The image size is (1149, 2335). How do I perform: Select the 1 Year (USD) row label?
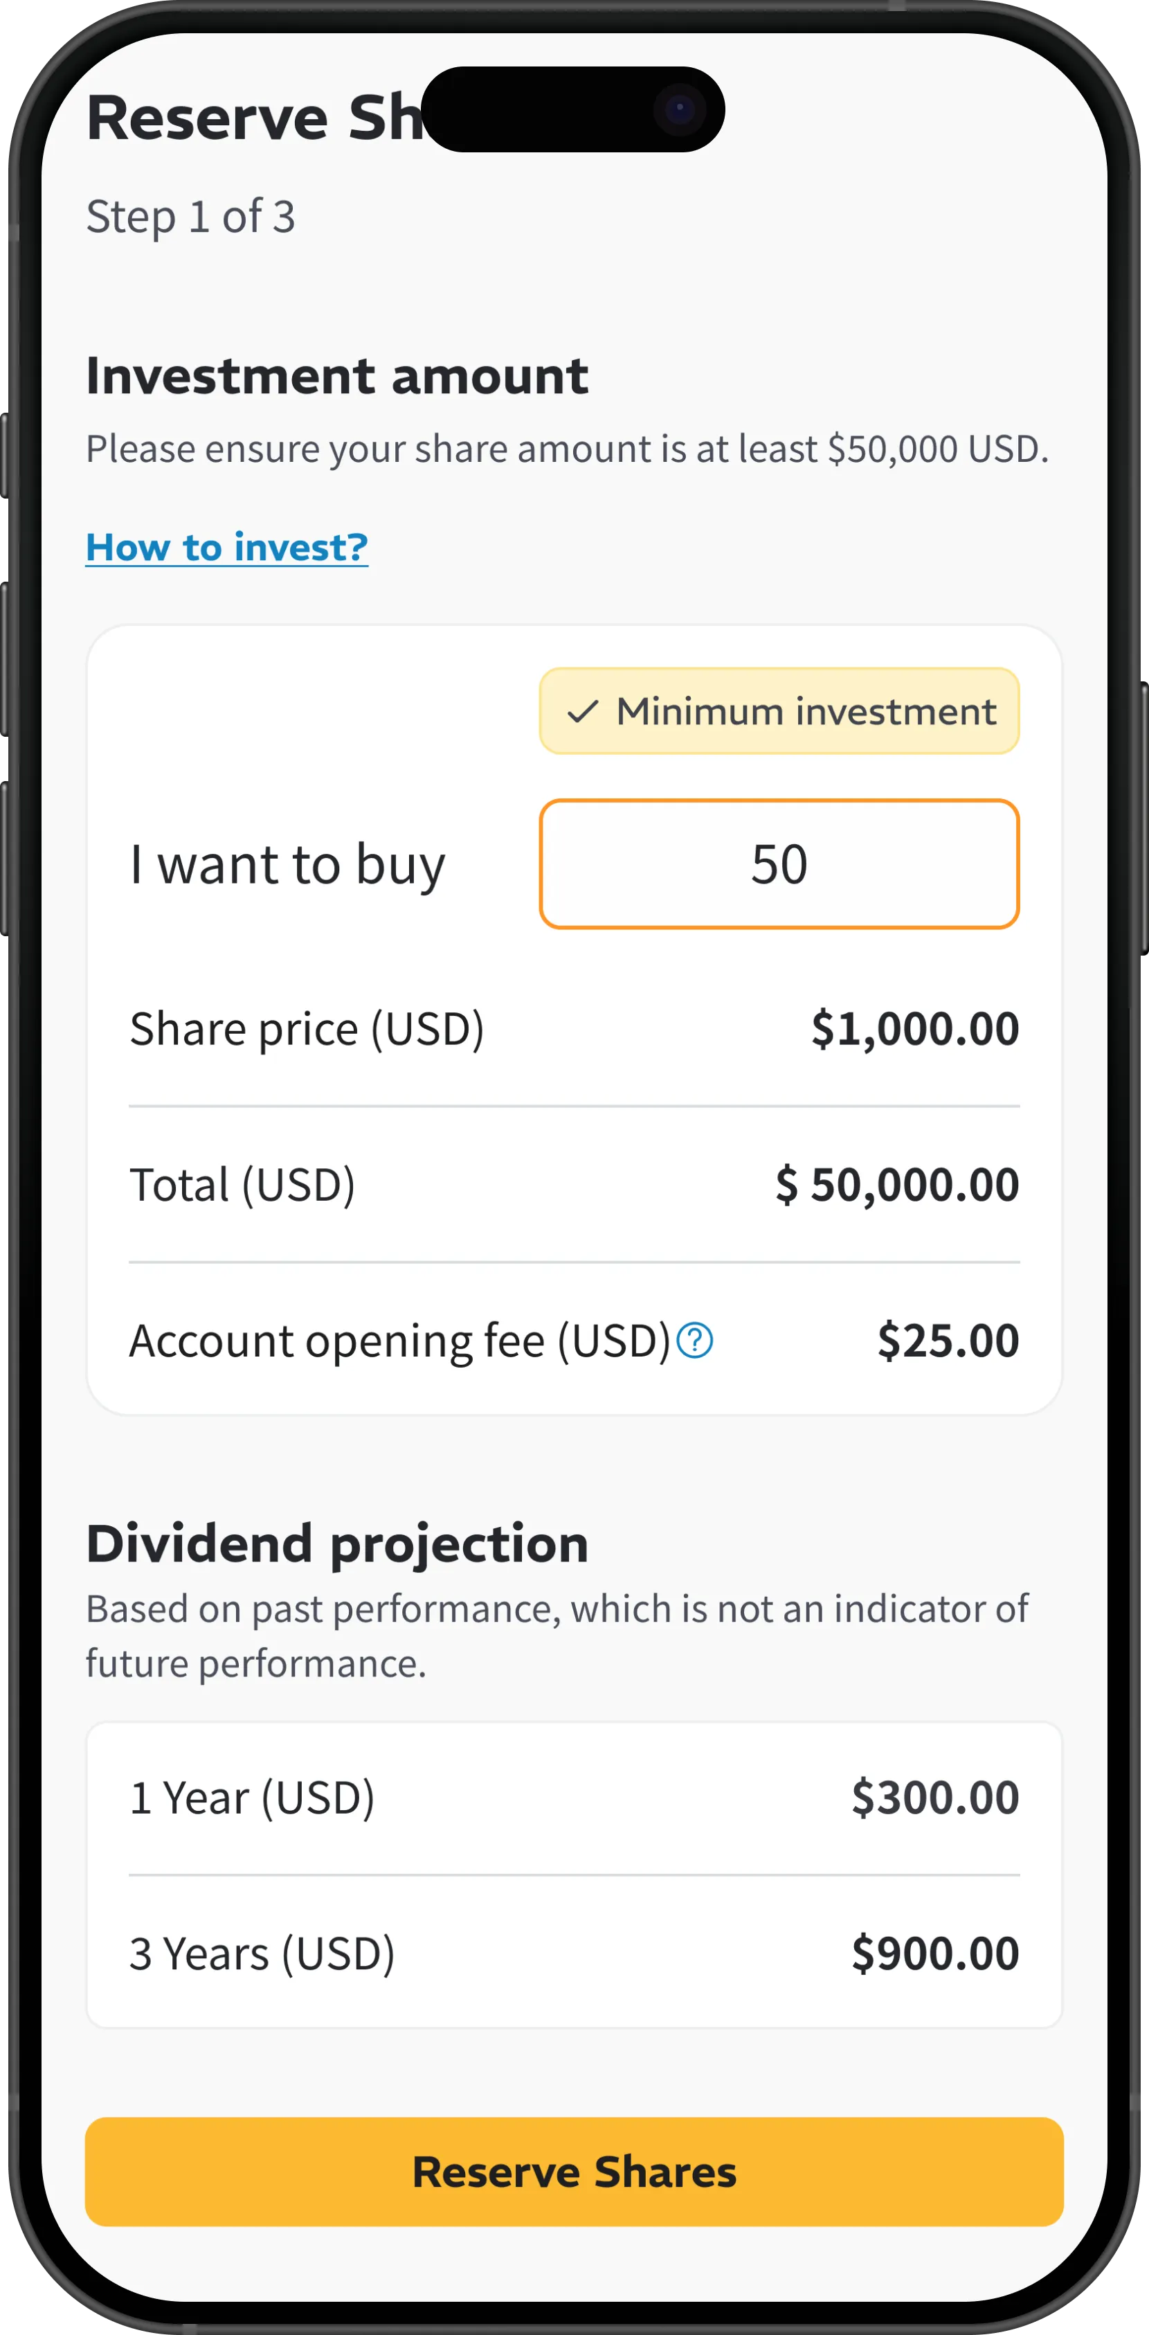pos(252,1798)
